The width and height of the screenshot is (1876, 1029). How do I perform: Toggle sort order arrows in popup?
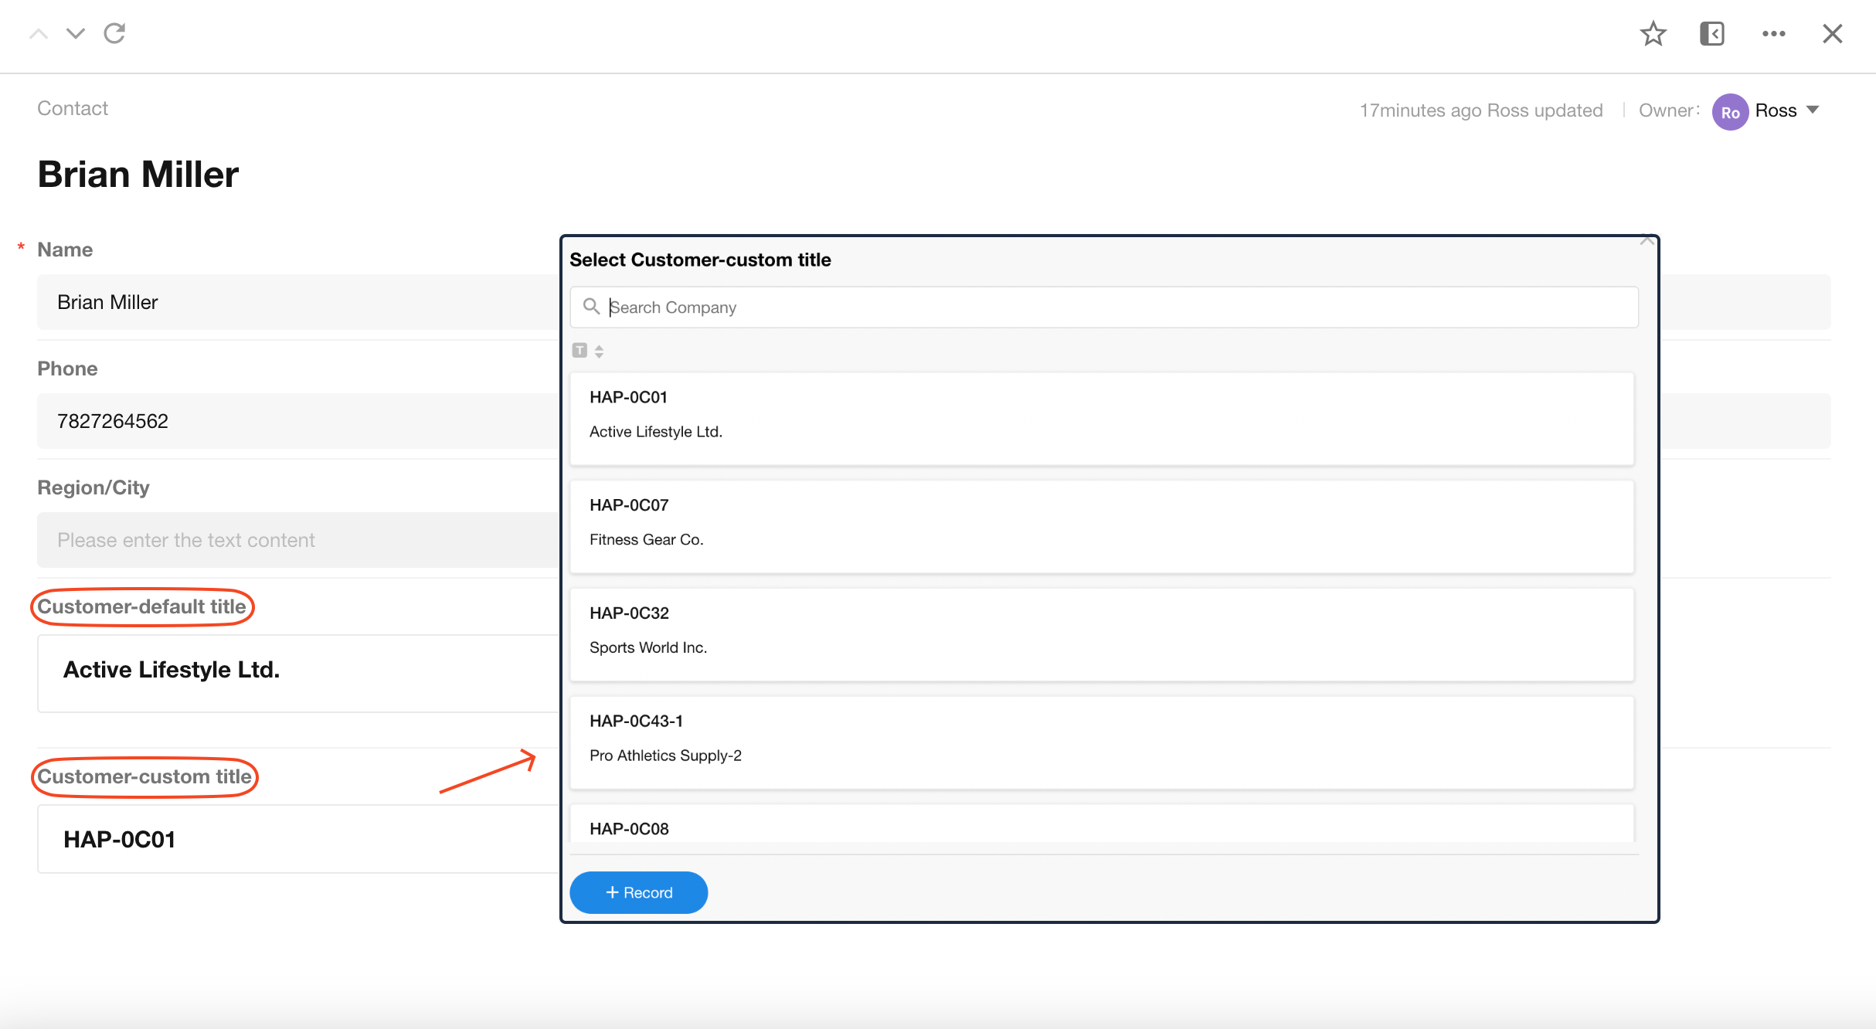pyautogui.click(x=599, y=351)
